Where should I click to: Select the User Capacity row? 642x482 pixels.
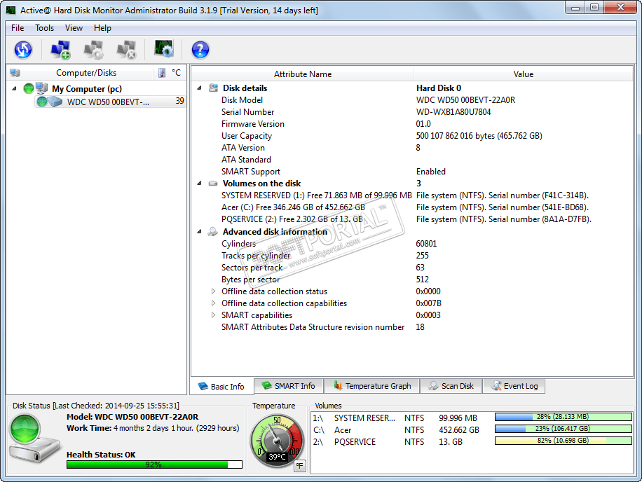pyautogui.click(x=412, y=136)
